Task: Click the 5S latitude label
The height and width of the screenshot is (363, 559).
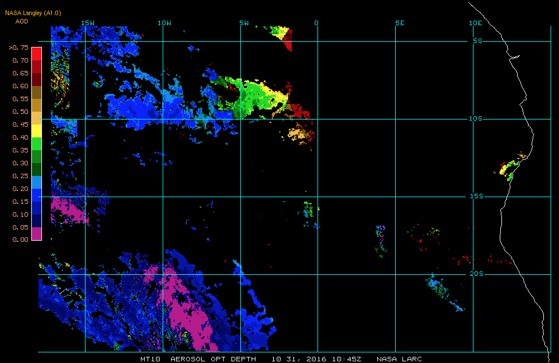Action: 478,41
